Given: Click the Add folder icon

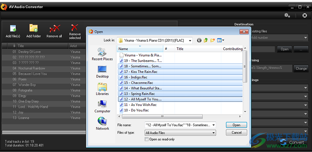Looking at the screenshot, I should 33,28.
